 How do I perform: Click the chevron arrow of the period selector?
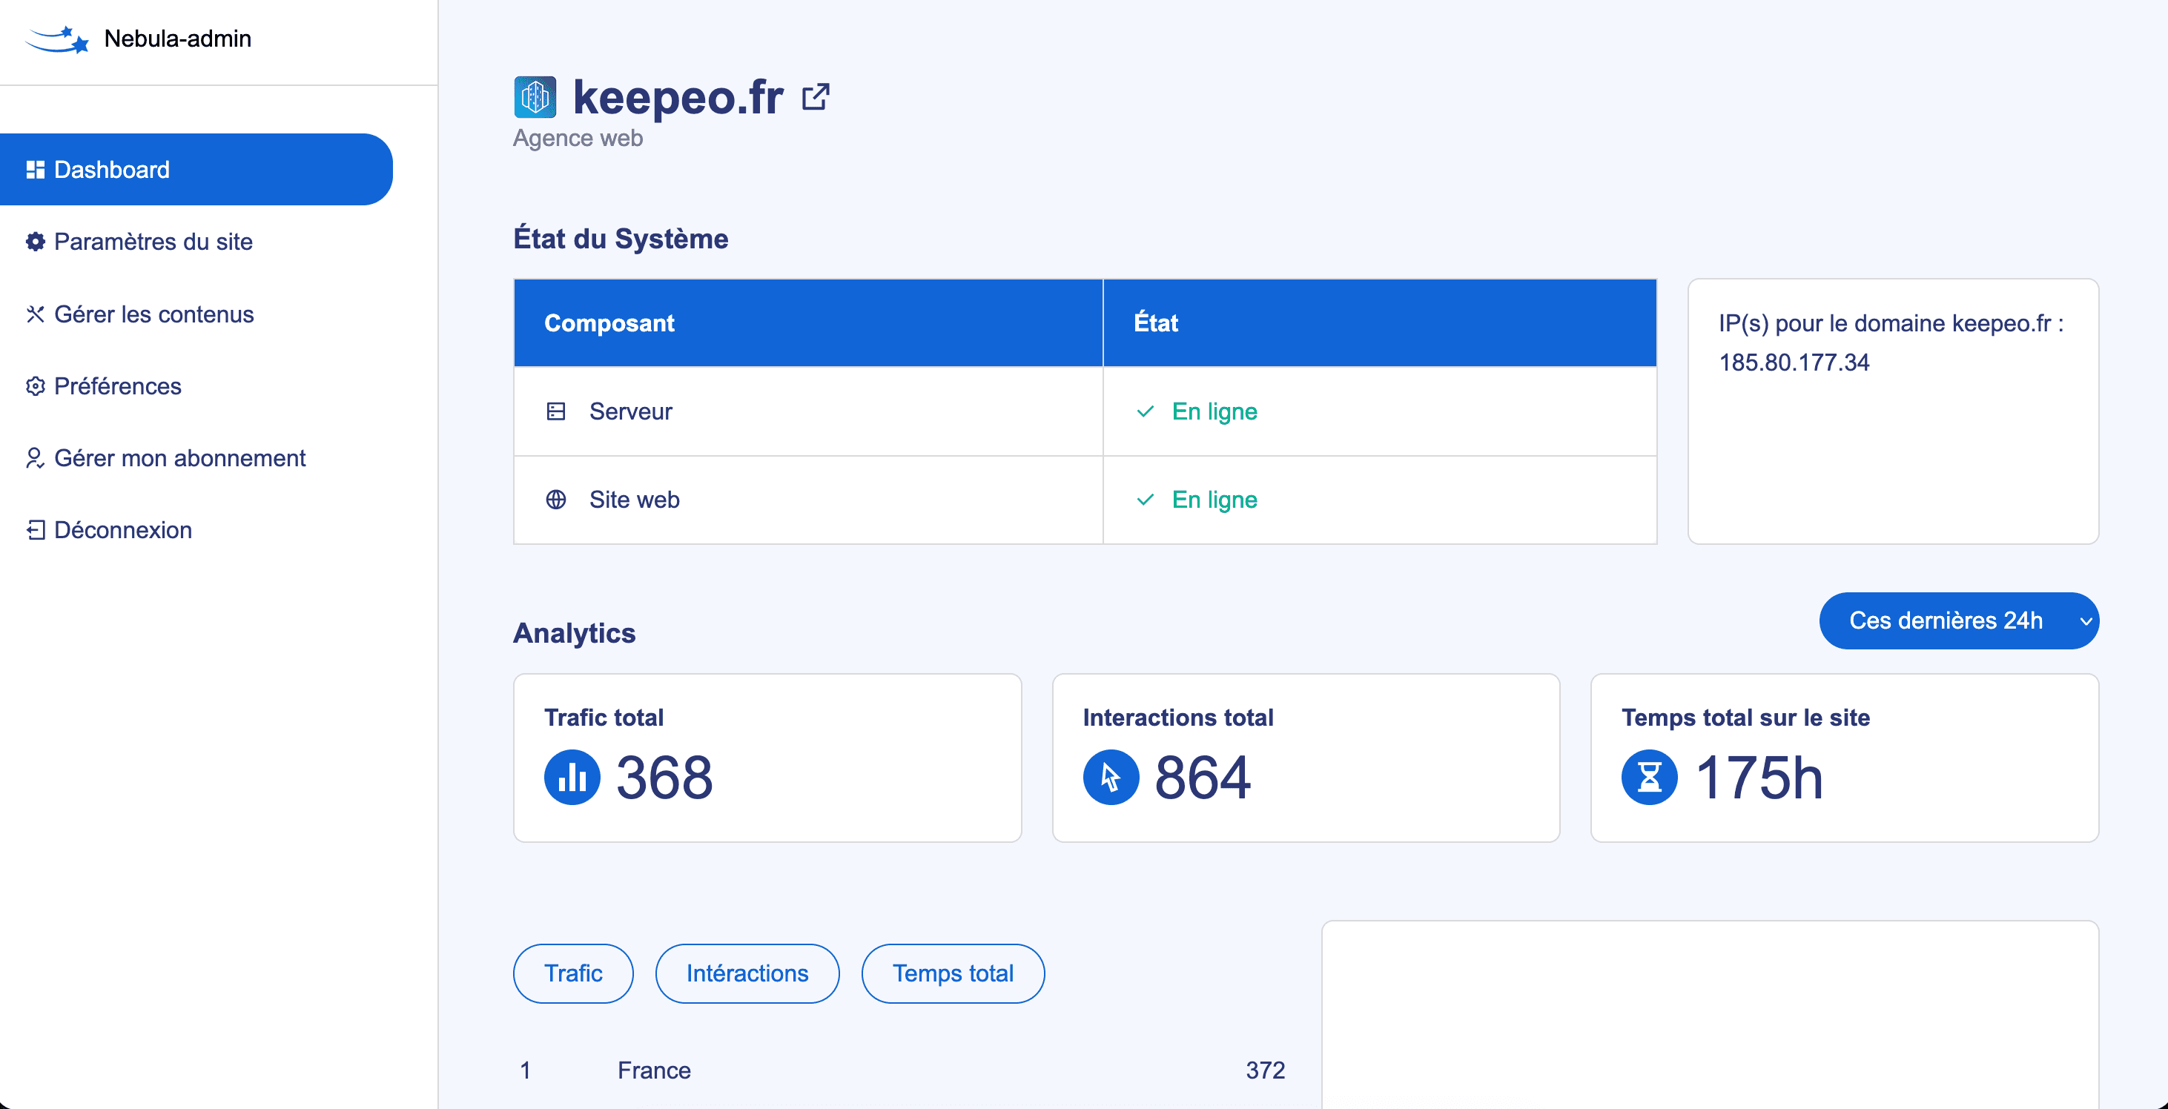coord(2086,622)
